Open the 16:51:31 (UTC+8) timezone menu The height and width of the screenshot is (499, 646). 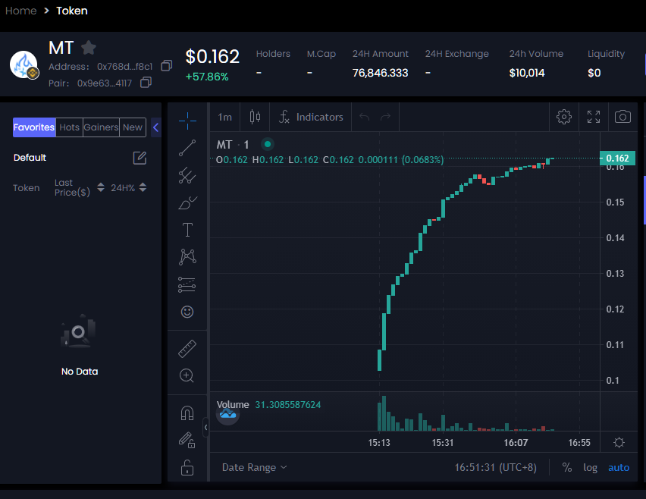tap(495, 467)
